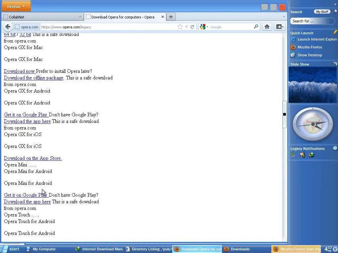Click into the Google search box

click(x=231, y=27)
